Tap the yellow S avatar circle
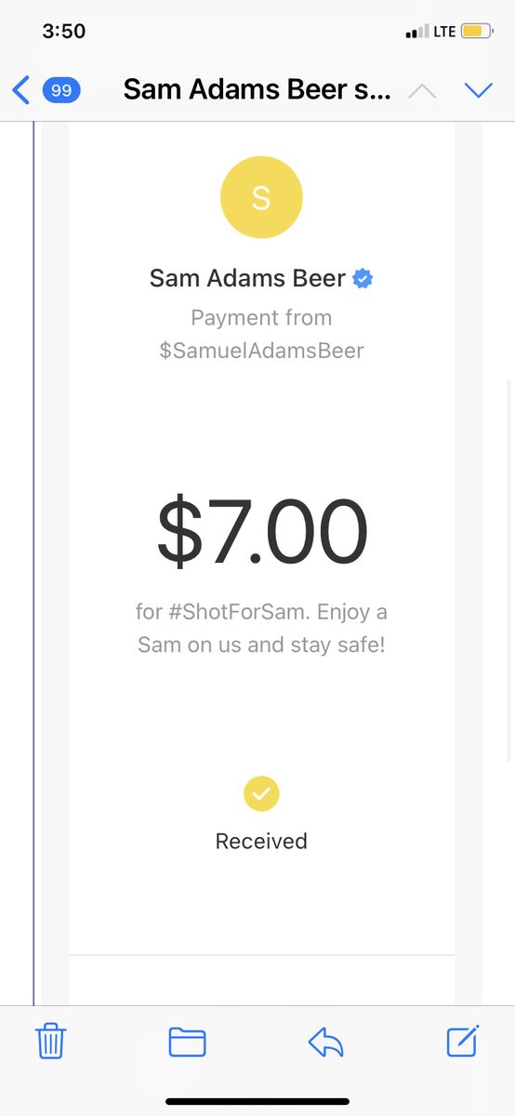Viewport: 515px width, 1116px height. click(261, 197)
